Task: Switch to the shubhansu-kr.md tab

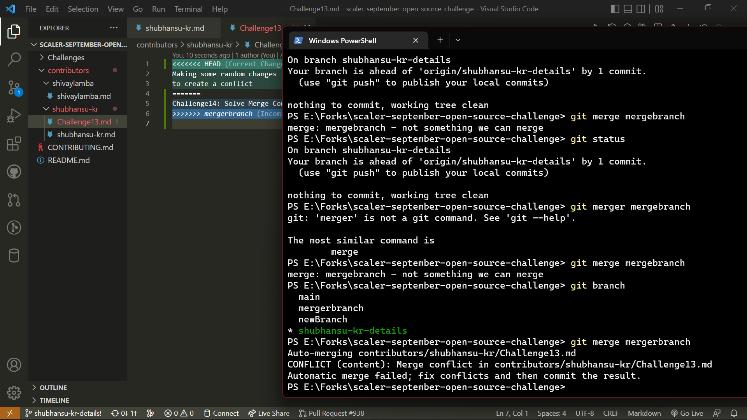Action: [x=174, y=28]
